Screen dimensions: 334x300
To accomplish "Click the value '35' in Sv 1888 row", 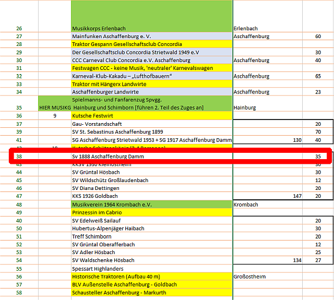I will [x=318, y=157].
